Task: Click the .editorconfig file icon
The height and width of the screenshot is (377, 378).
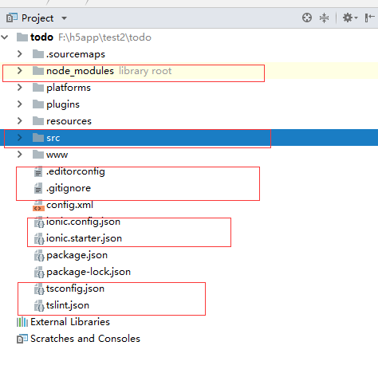Action: (x=38, y=171)
